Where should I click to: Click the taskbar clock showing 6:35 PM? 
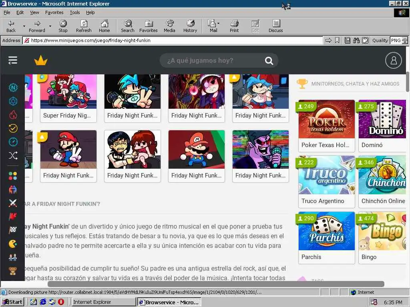click(393, 302)
